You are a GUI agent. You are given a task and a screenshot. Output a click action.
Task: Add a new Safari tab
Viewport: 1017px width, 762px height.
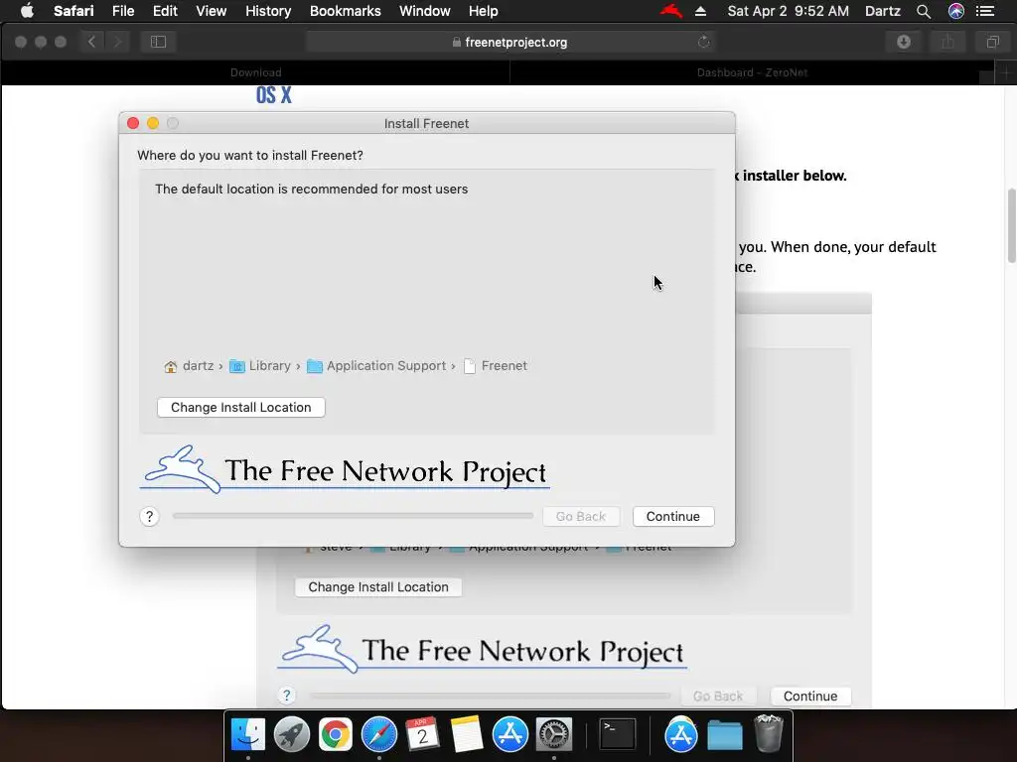(1006, 72)
